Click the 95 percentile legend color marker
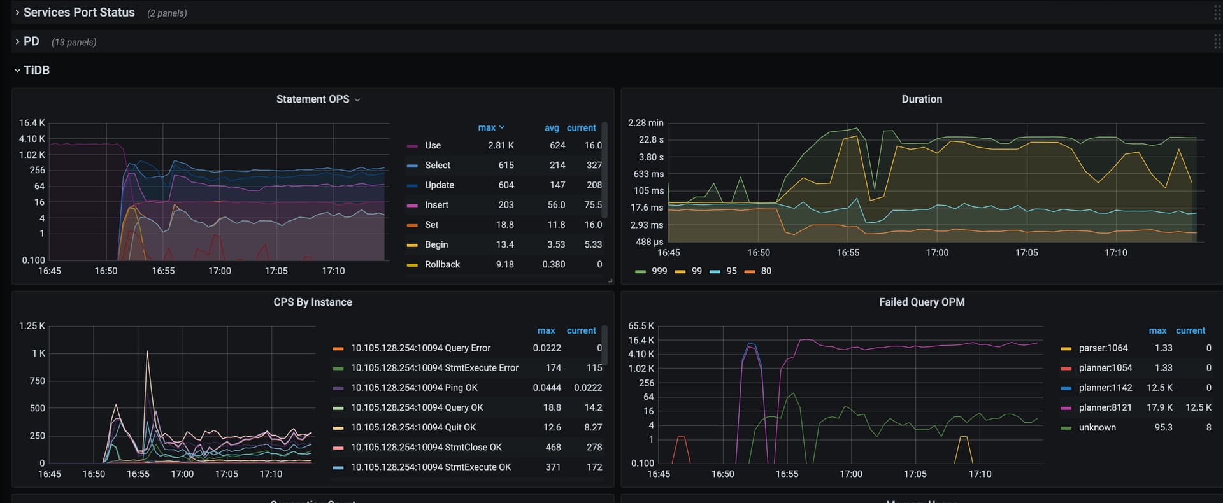1223x503 pixels. pos(715,272)
